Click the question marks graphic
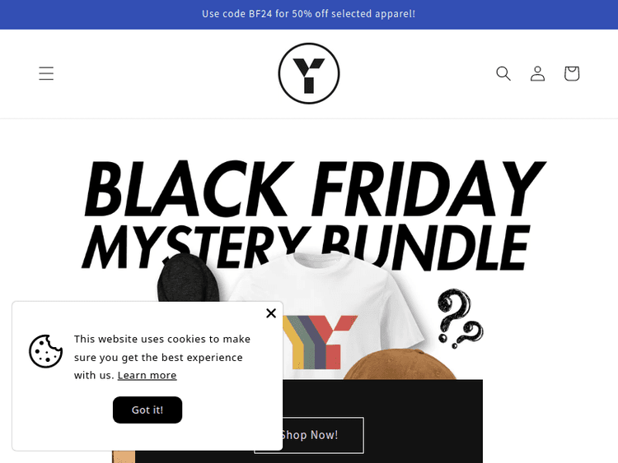 [461, 318]
